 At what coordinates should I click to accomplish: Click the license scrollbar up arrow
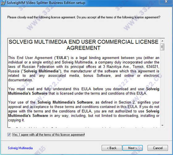coord(162,41)
